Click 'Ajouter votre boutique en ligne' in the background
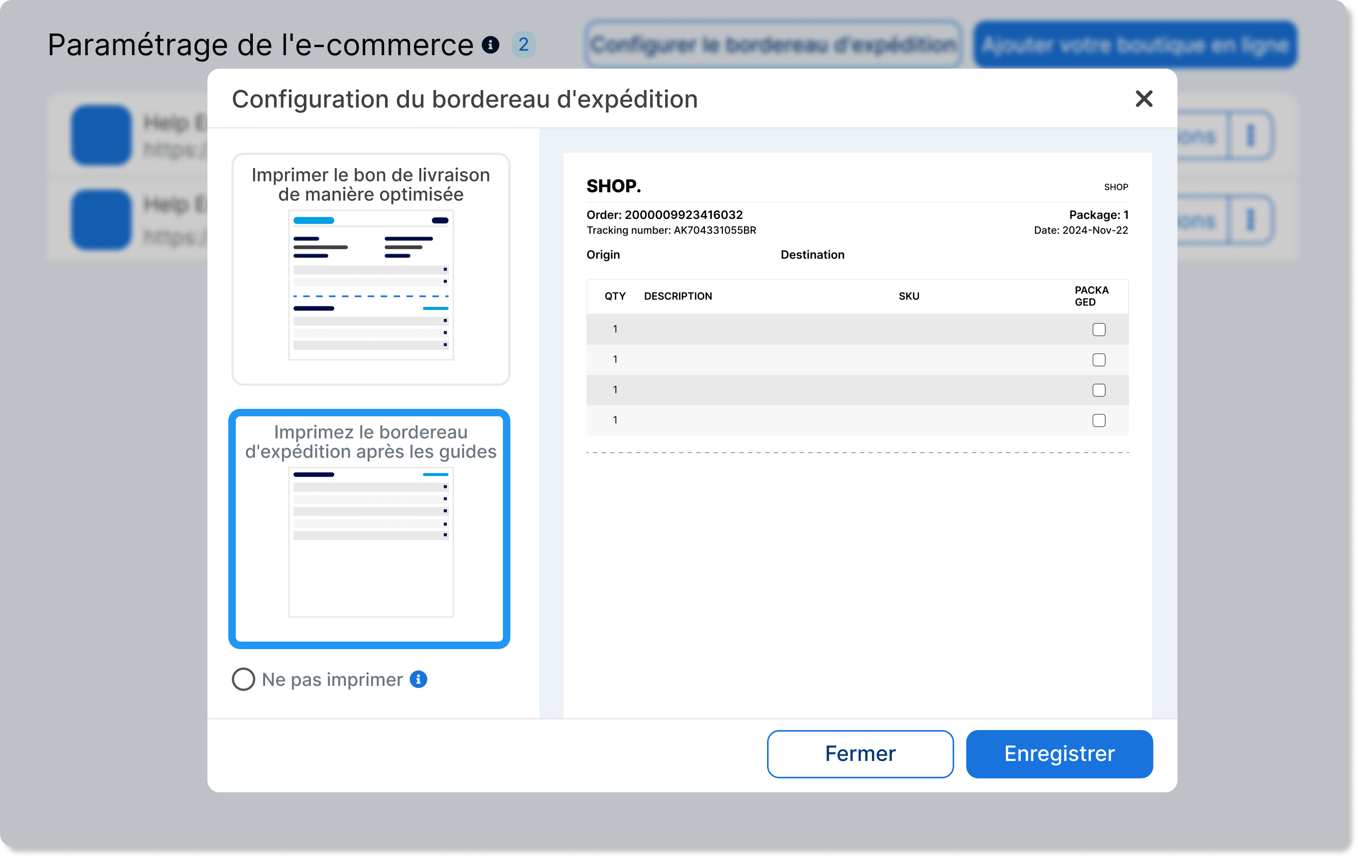 tap(1135, 45)
